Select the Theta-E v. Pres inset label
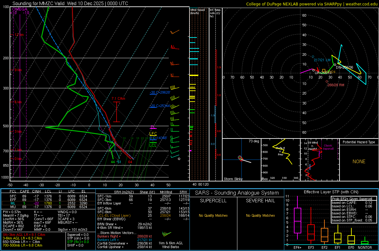Screen dimensions: 379x251 [x=280, y=151]
